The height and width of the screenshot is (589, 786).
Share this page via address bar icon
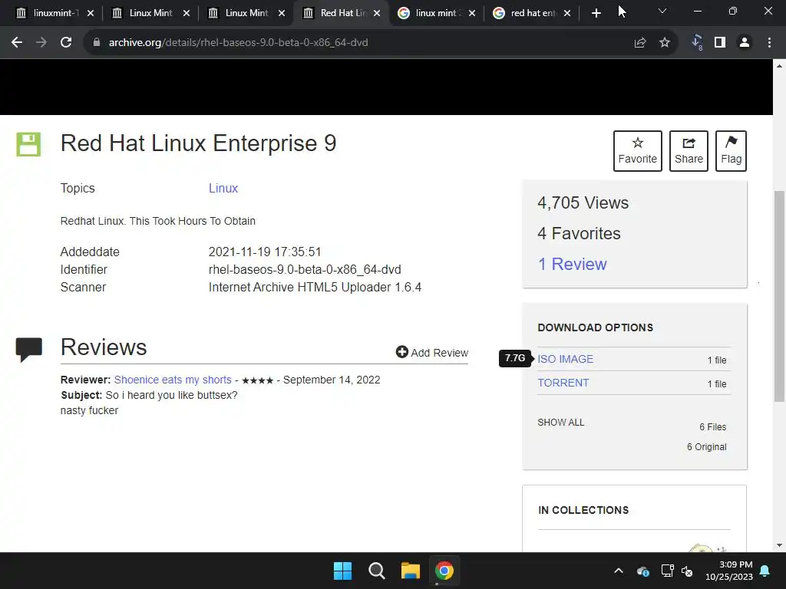pos(640,43)
